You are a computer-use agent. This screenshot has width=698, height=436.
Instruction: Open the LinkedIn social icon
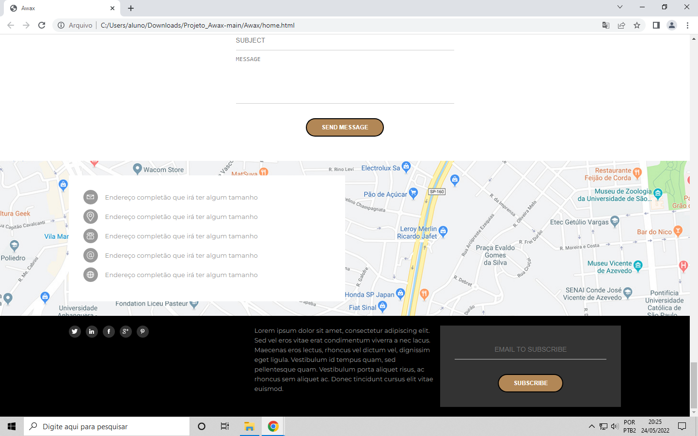pyautogui.click(x=92, y=331)
